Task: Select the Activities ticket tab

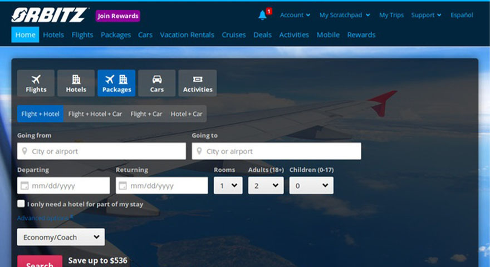Action: [198, 83]
